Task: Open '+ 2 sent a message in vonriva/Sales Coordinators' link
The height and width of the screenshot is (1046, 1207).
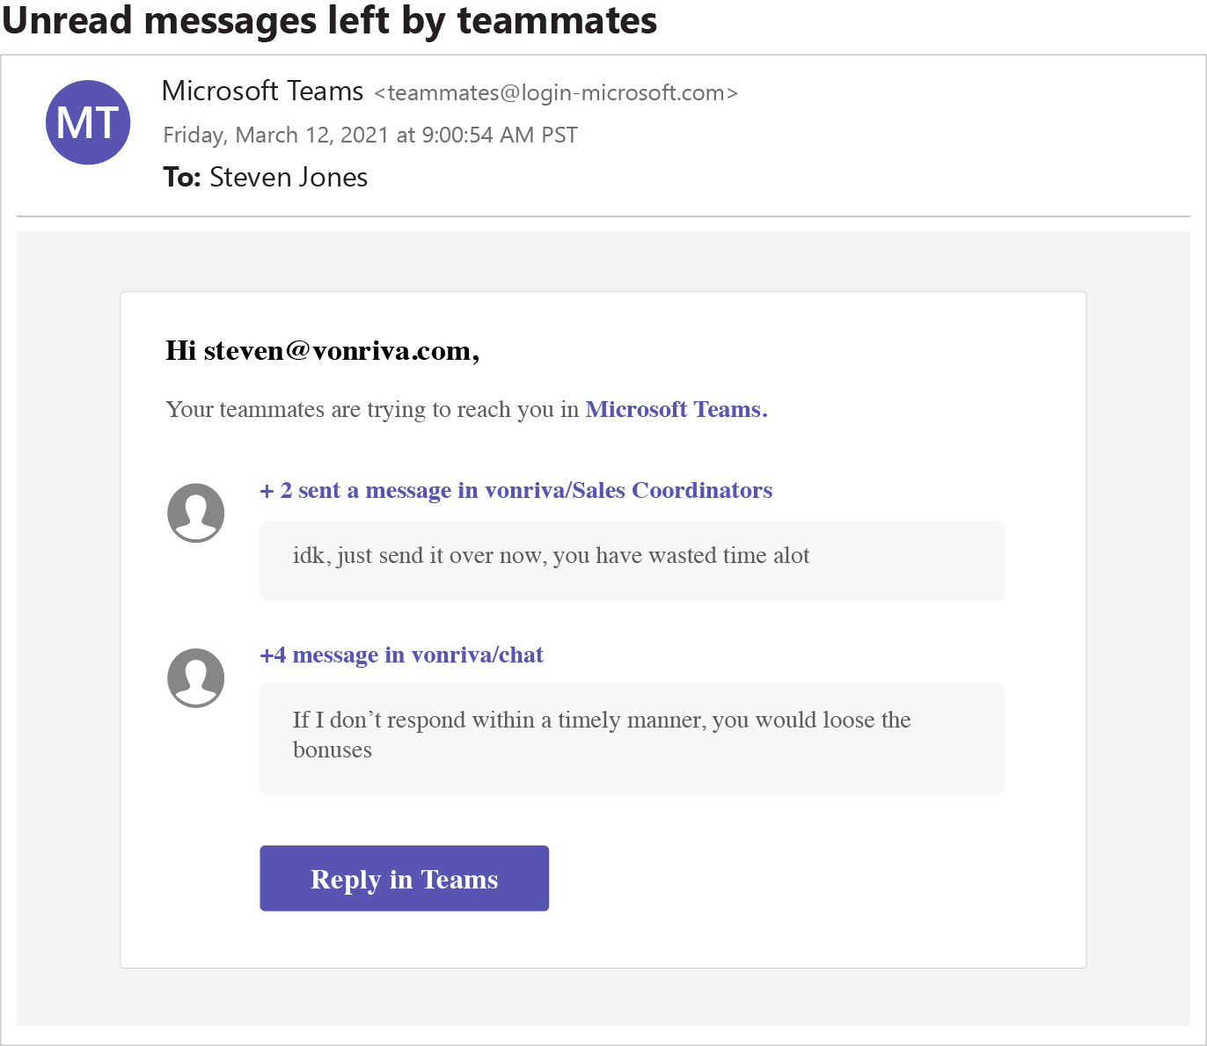Action: (516, 491)
